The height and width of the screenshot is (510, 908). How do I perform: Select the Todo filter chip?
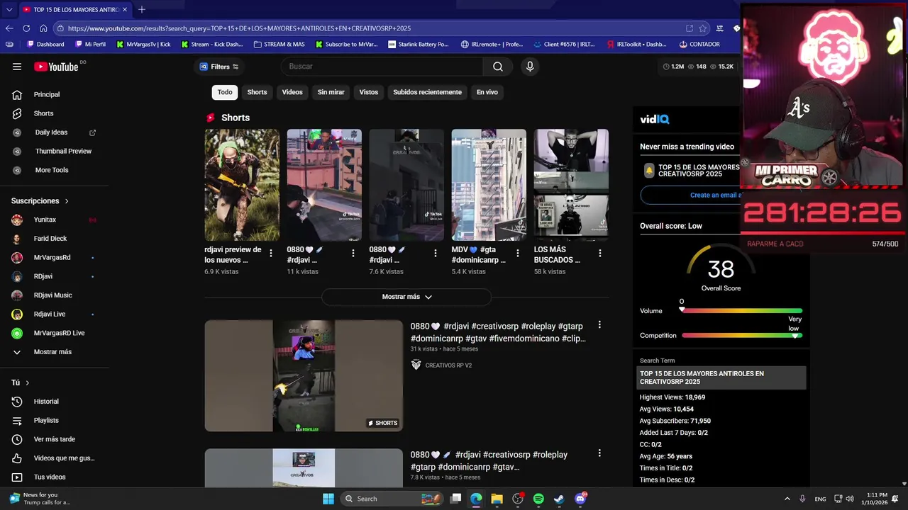click(225, 92)
